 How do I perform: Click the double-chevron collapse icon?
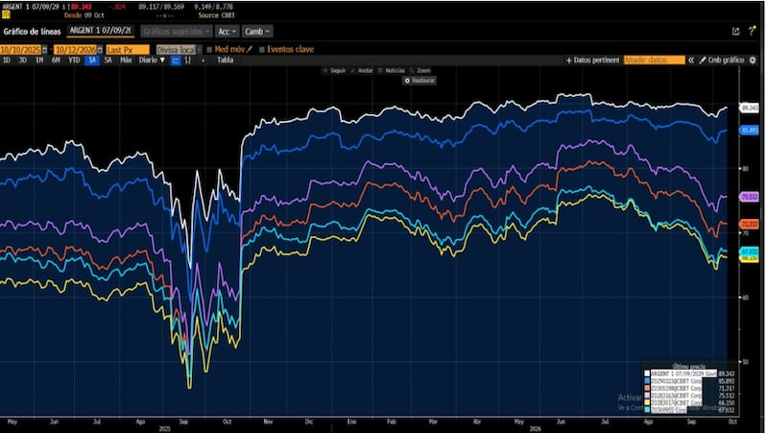691,60
